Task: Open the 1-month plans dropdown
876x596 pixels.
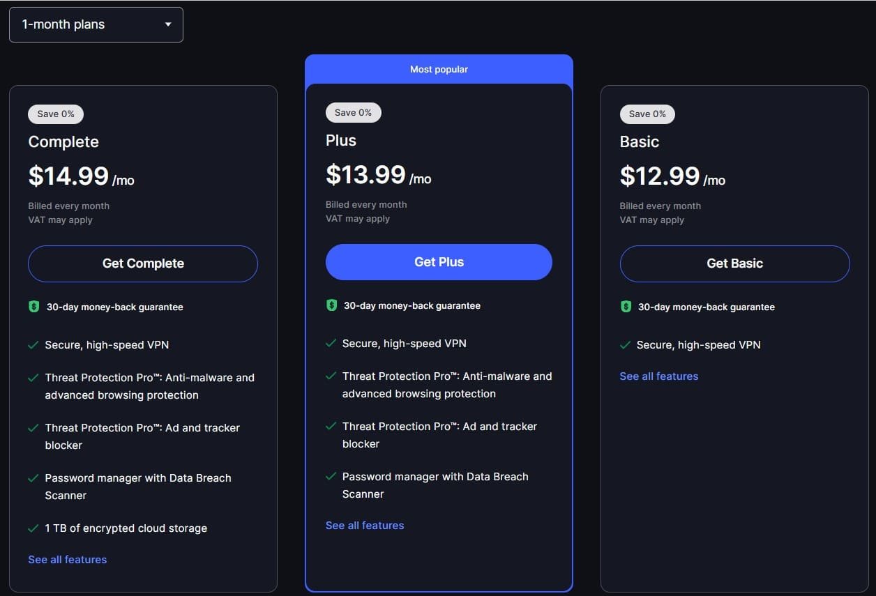Action: point(96,24)
